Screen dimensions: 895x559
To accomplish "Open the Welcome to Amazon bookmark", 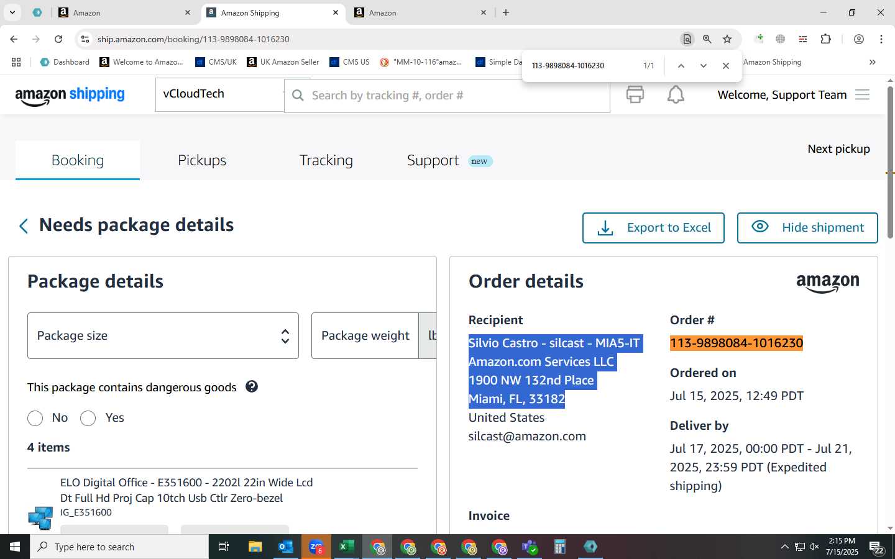I will (x=141, y=62).
